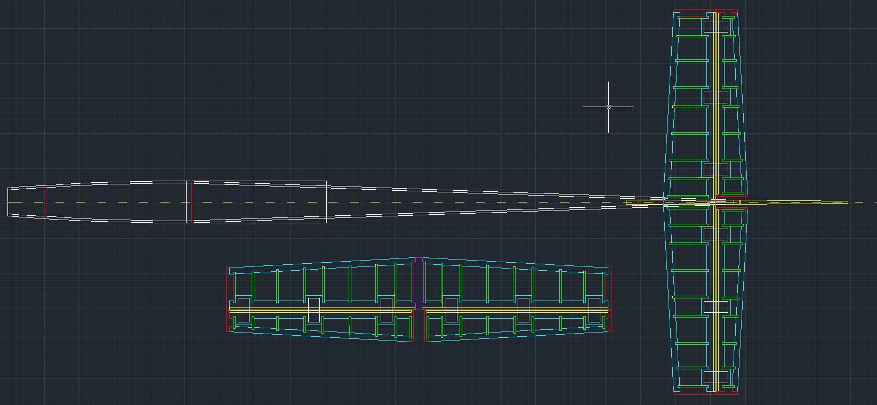
Task: Pick the third white rectangle from left in horizontal wing
Action: [386, 310]
